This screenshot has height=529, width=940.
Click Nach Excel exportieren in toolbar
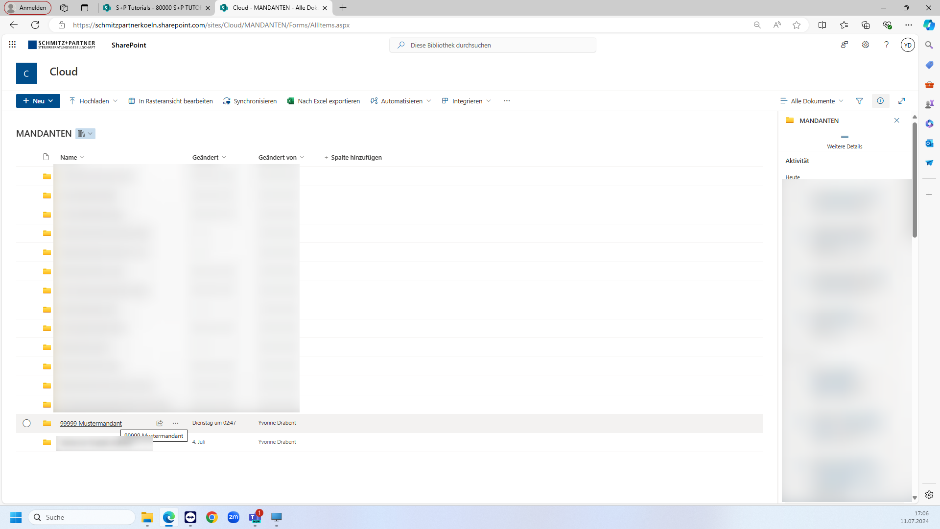324,101
